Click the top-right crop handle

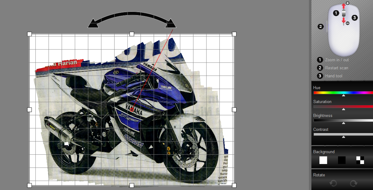(x=234, y=34)
